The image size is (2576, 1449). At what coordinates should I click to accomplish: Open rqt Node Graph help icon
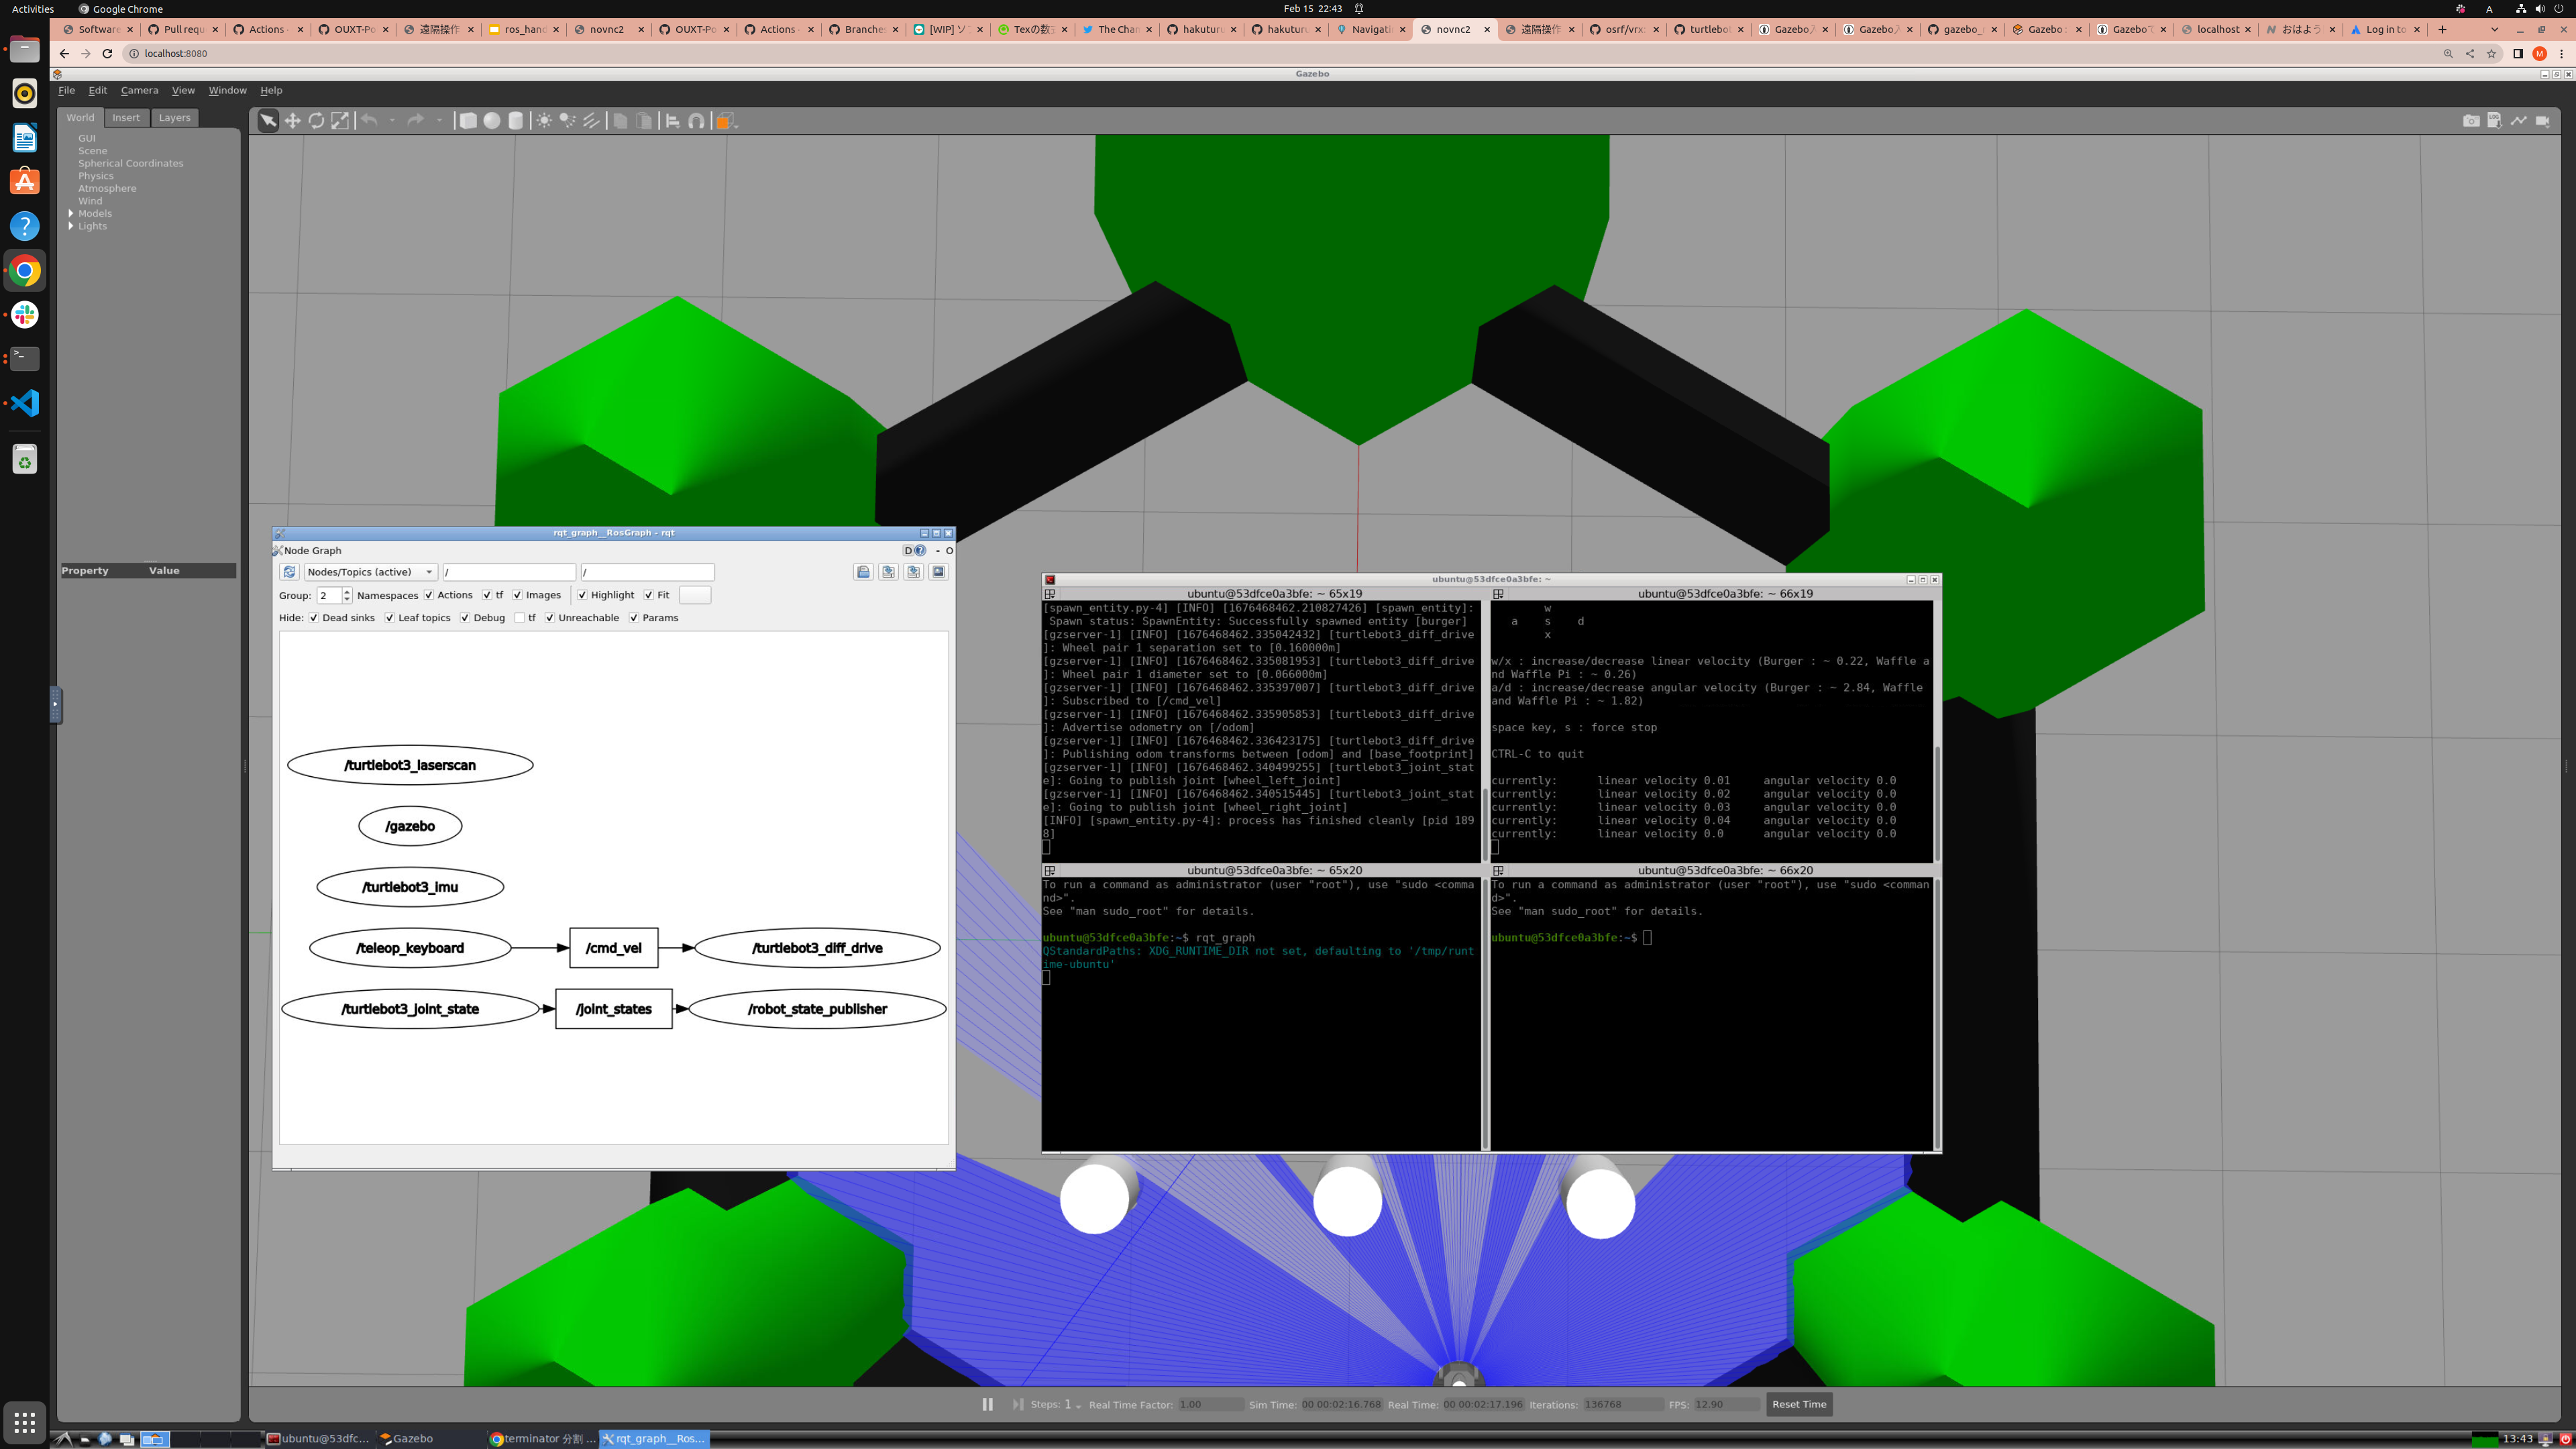[920, 550]
